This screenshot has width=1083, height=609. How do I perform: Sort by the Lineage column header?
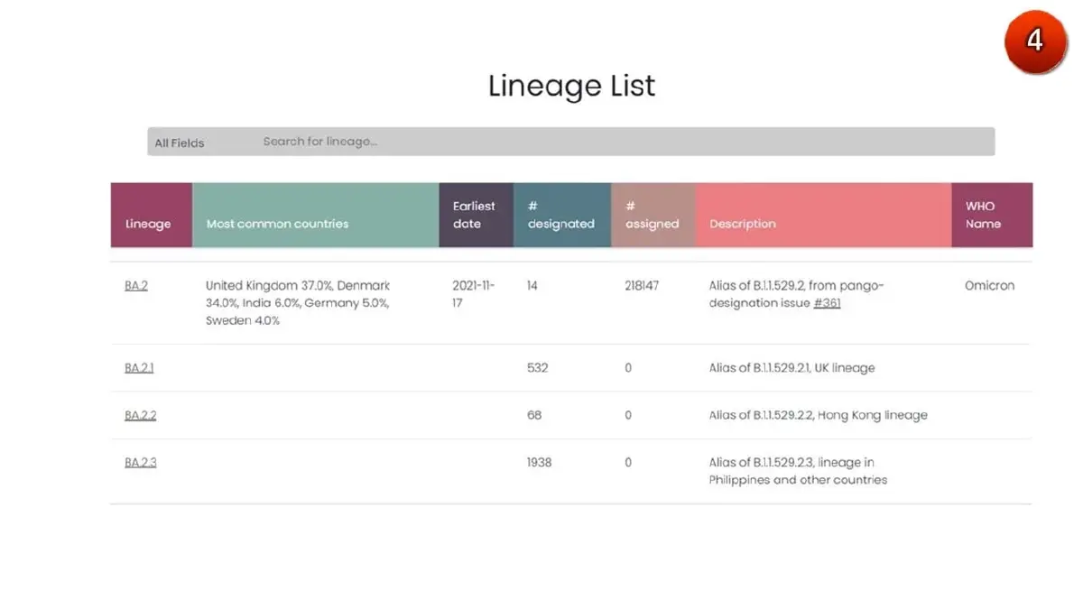pos(152,216)
